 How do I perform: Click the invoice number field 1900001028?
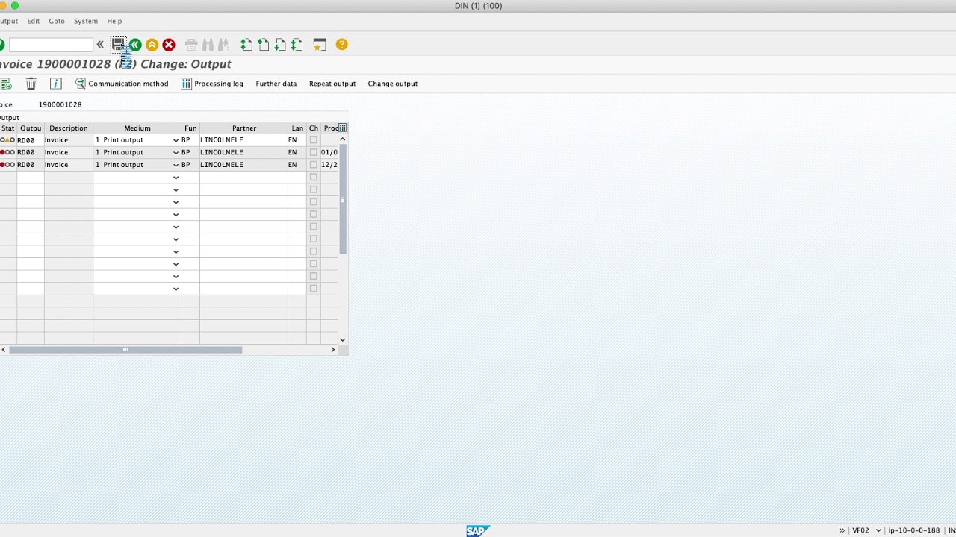point(60,104)
